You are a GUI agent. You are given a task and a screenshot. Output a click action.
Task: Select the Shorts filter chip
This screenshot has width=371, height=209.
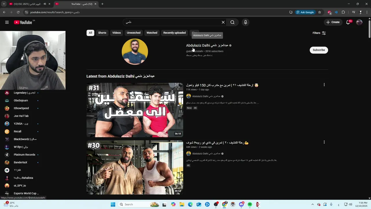tap(102, 33)
